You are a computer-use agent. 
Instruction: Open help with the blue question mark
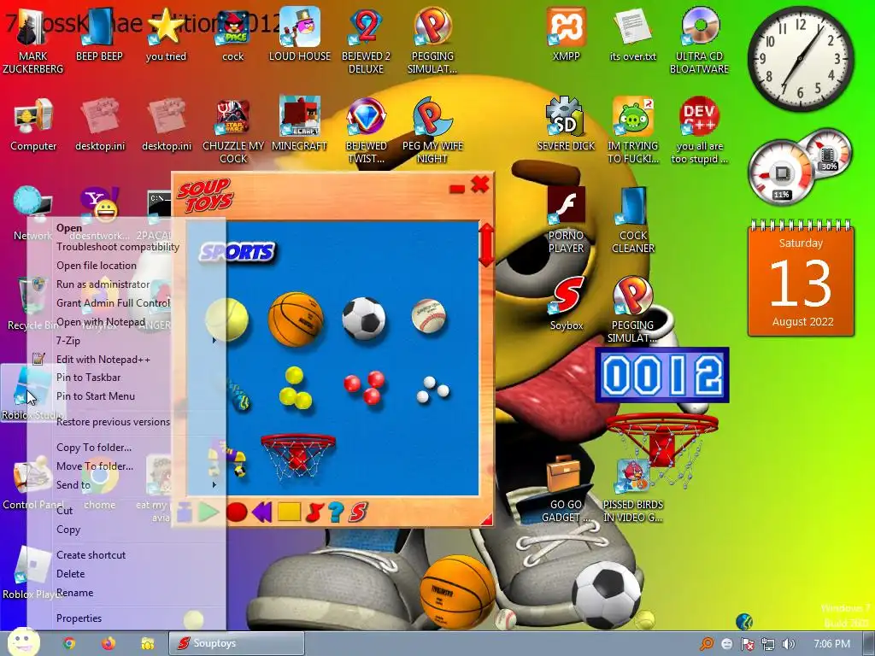(336, 512)
